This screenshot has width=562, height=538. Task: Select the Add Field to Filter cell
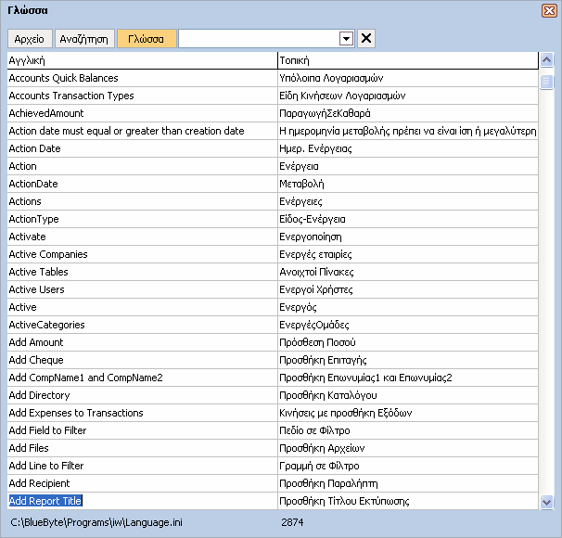tap(142, 430)
